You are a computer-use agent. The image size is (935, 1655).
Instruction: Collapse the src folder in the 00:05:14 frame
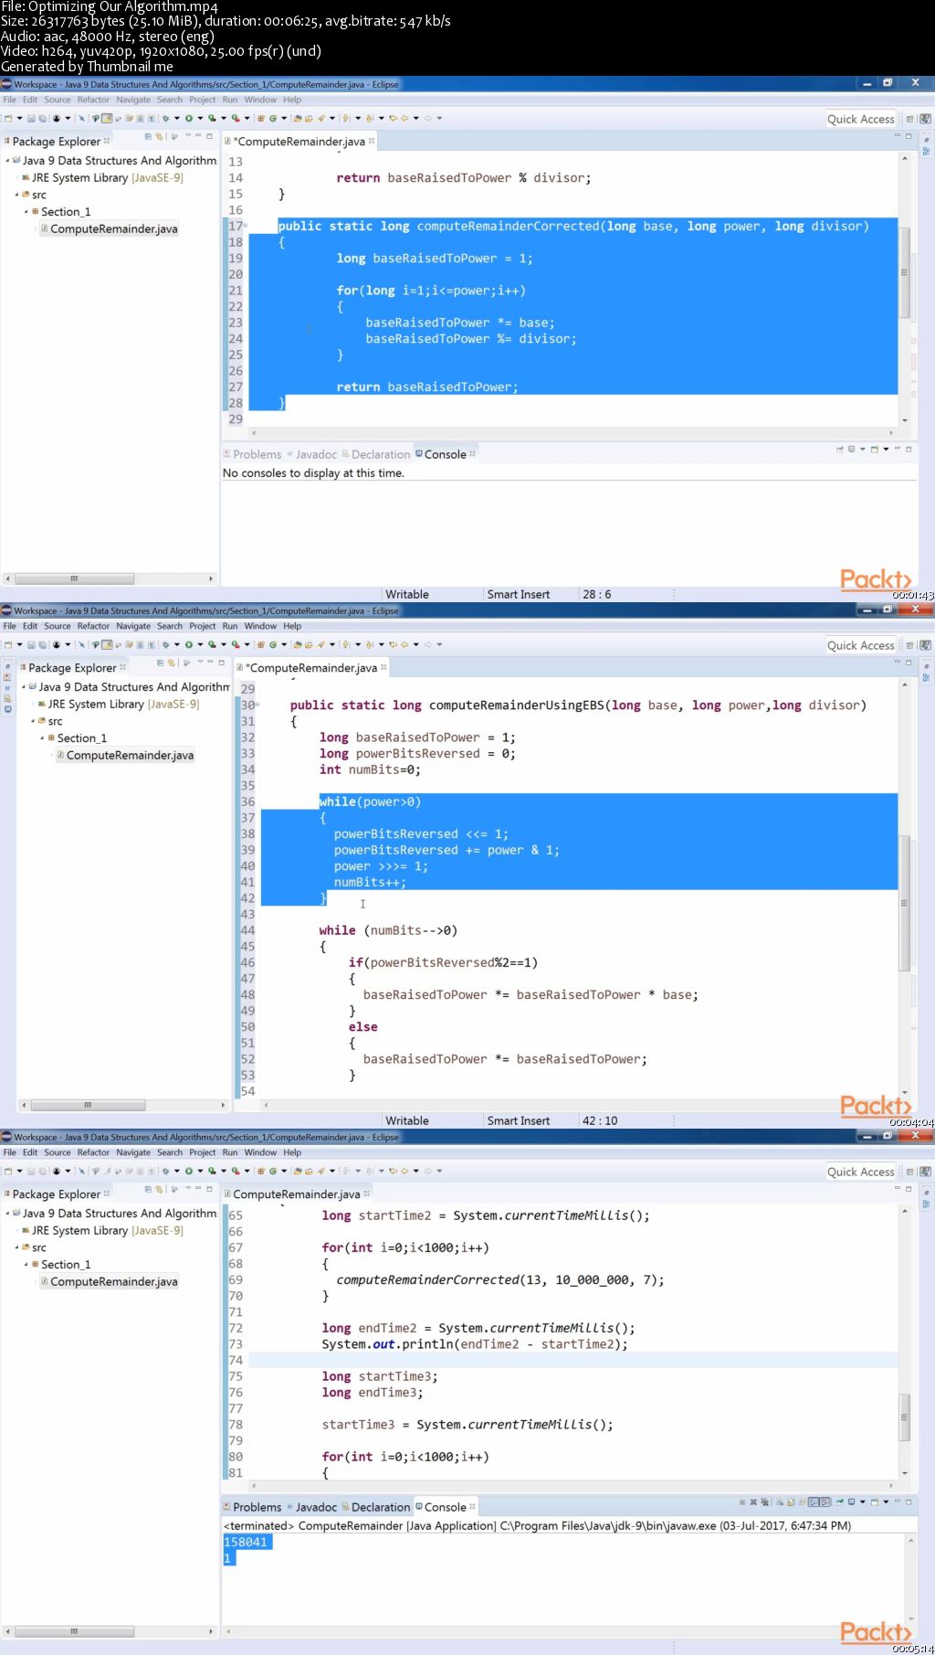16,1248
